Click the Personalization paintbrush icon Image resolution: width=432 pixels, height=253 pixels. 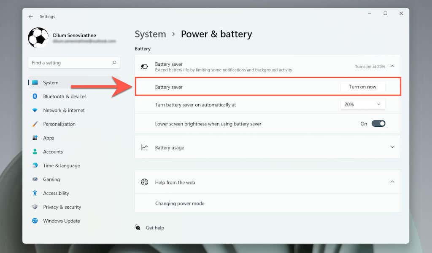coord(35,124)
